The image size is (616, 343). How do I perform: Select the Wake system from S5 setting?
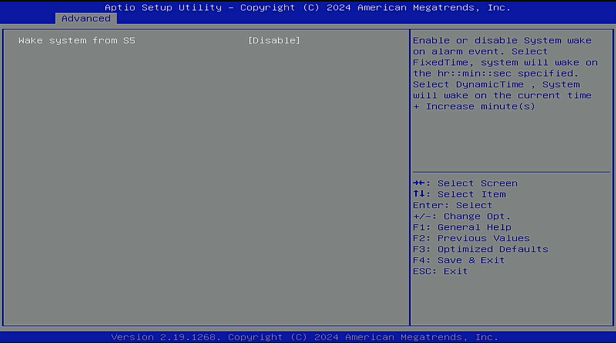pos(76,40)
